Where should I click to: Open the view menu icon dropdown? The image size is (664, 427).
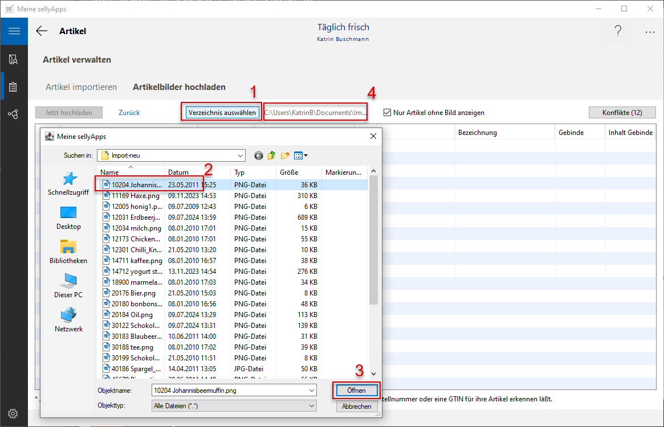pyautogui.click(x=301, y=155)
